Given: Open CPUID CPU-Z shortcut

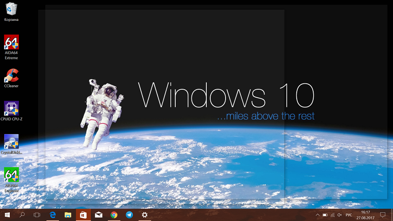Looking at the screenshot, I should [11, 111].
